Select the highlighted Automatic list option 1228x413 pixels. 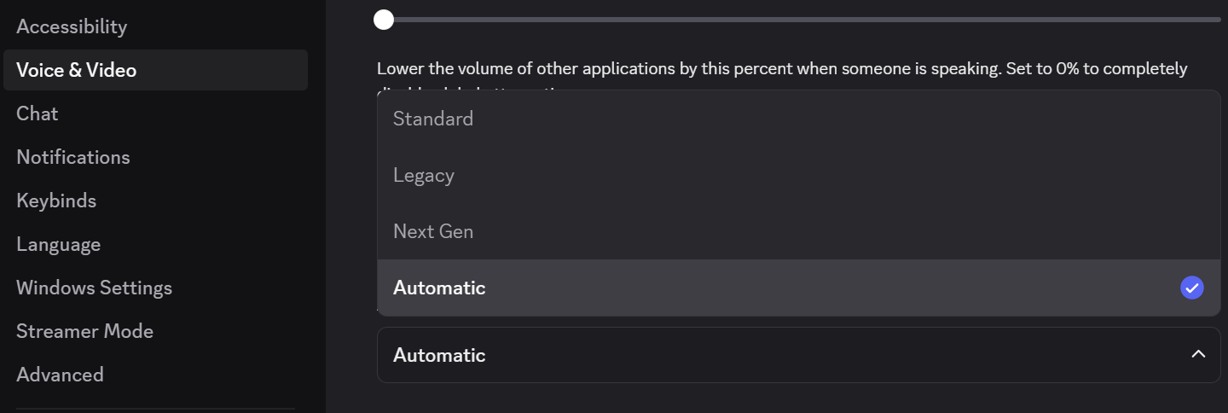(x=798, y=288)
